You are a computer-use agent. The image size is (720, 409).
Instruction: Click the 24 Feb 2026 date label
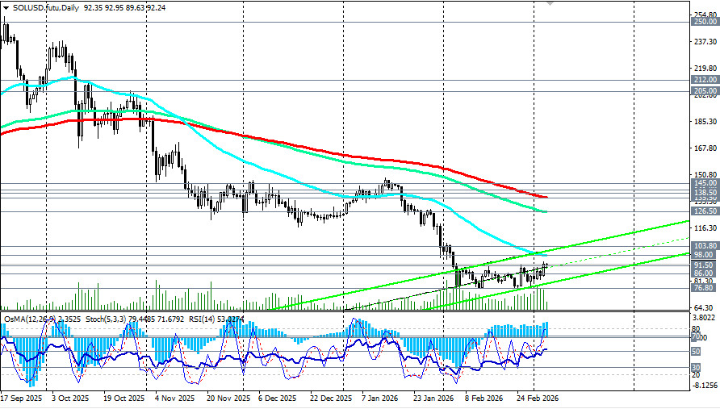tap(538, 398)
